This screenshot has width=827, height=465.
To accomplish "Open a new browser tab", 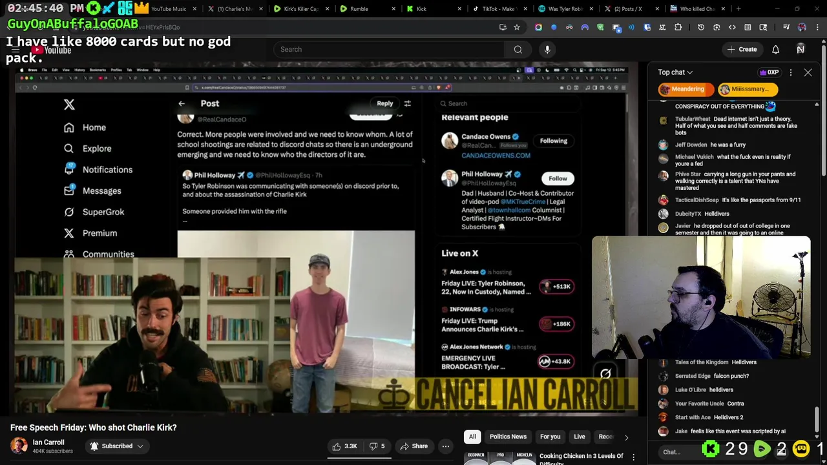I will pos(738,9).
